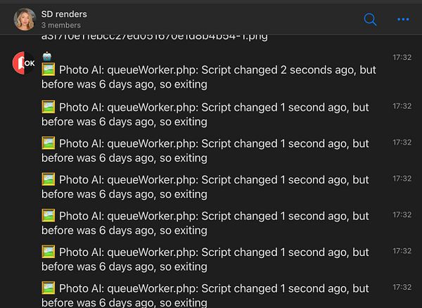Click the red OK sender avatar
Screen dimensions: 422x308
24,63
